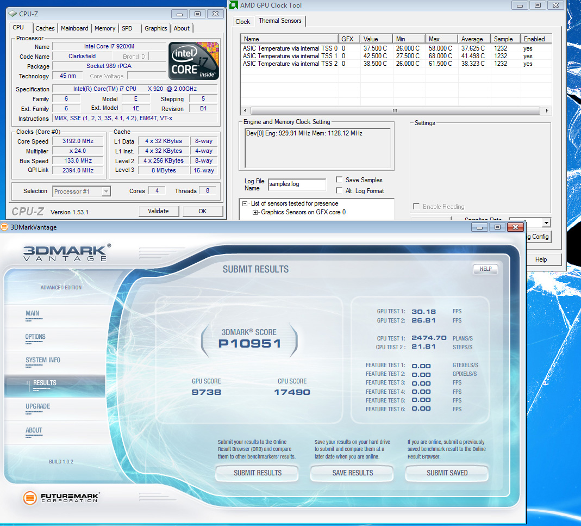Enable the Alt. Log Format checkbox
The height and width of the screenshot is (526, 581).
(x=339, y=190)
